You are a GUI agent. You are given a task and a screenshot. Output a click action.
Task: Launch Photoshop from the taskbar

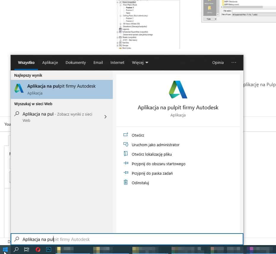pyautogui.click(x=48, y=250)
